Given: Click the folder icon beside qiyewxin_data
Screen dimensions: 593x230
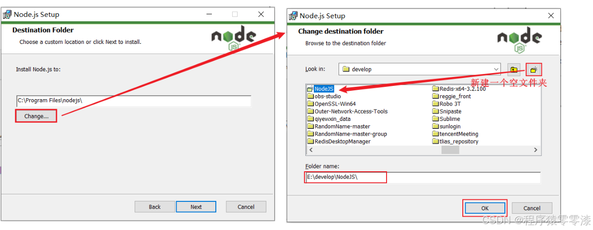Looking at the screenshot, I should [x=310, y=119].
